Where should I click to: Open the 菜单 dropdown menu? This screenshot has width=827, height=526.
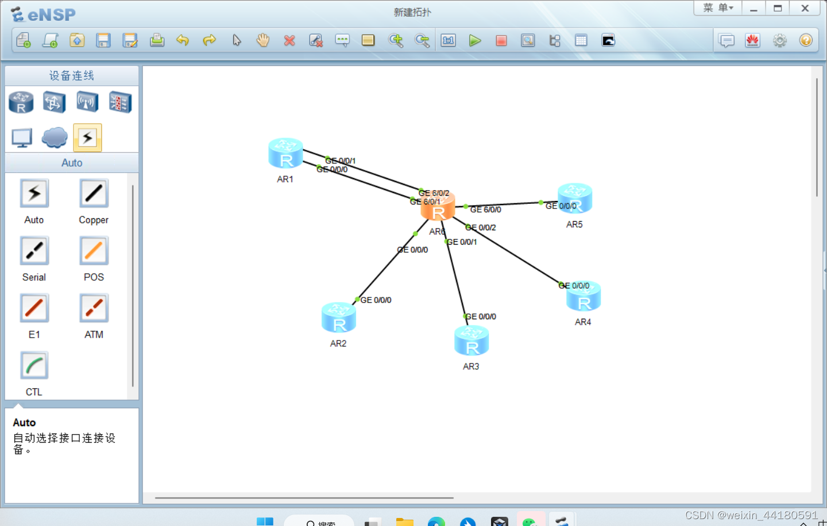point(717,7)
